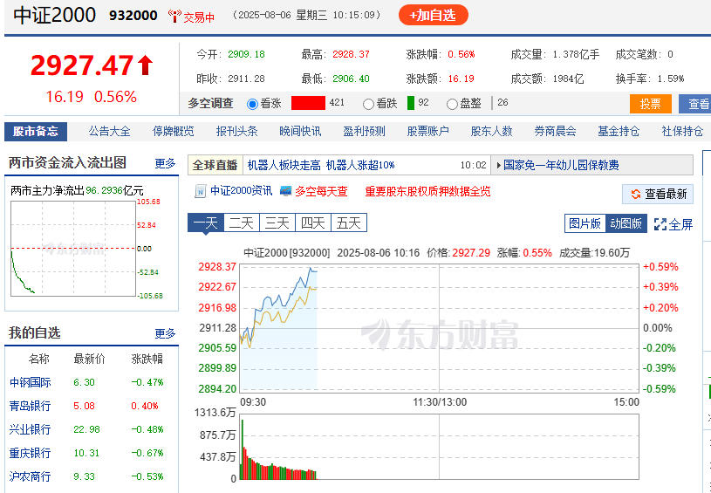Click the 涨跌幅 column header in watchlist

click(147, 359)
